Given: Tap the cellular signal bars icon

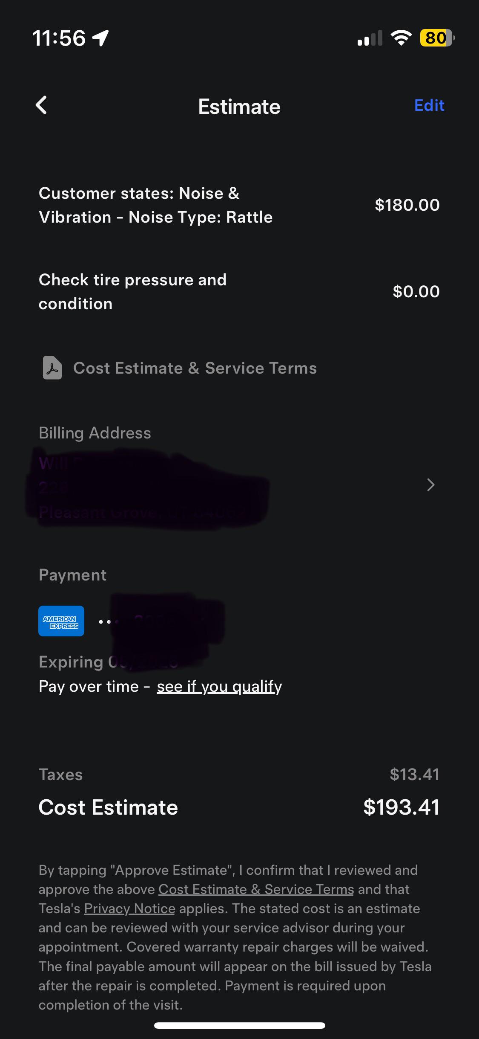Looking at the screenshot, I should pyautogui.click(x=369, y=38).
